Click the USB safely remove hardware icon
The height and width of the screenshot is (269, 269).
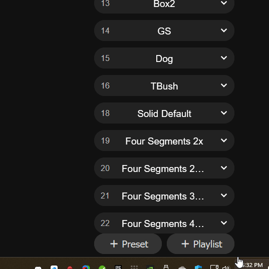166,267
